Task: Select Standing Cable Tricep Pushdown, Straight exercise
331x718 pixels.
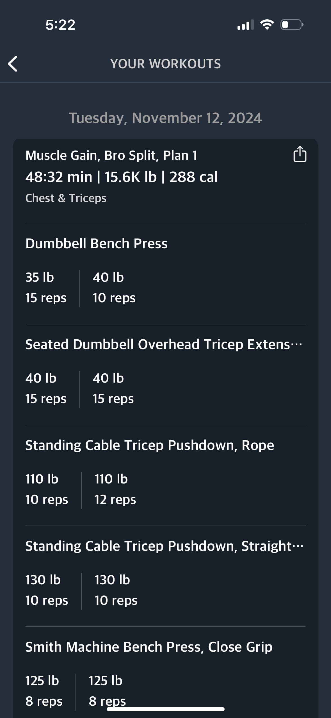Action: point(164,546)
